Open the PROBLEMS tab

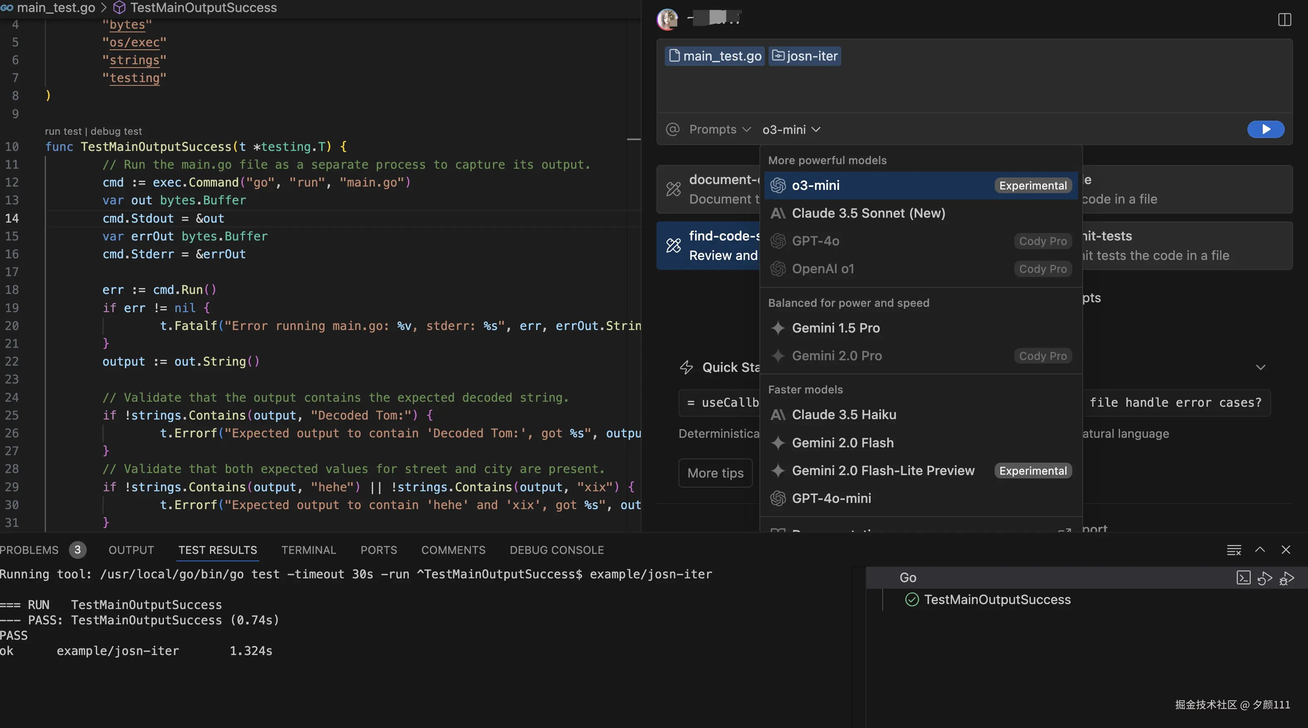(x=29, y=550)
